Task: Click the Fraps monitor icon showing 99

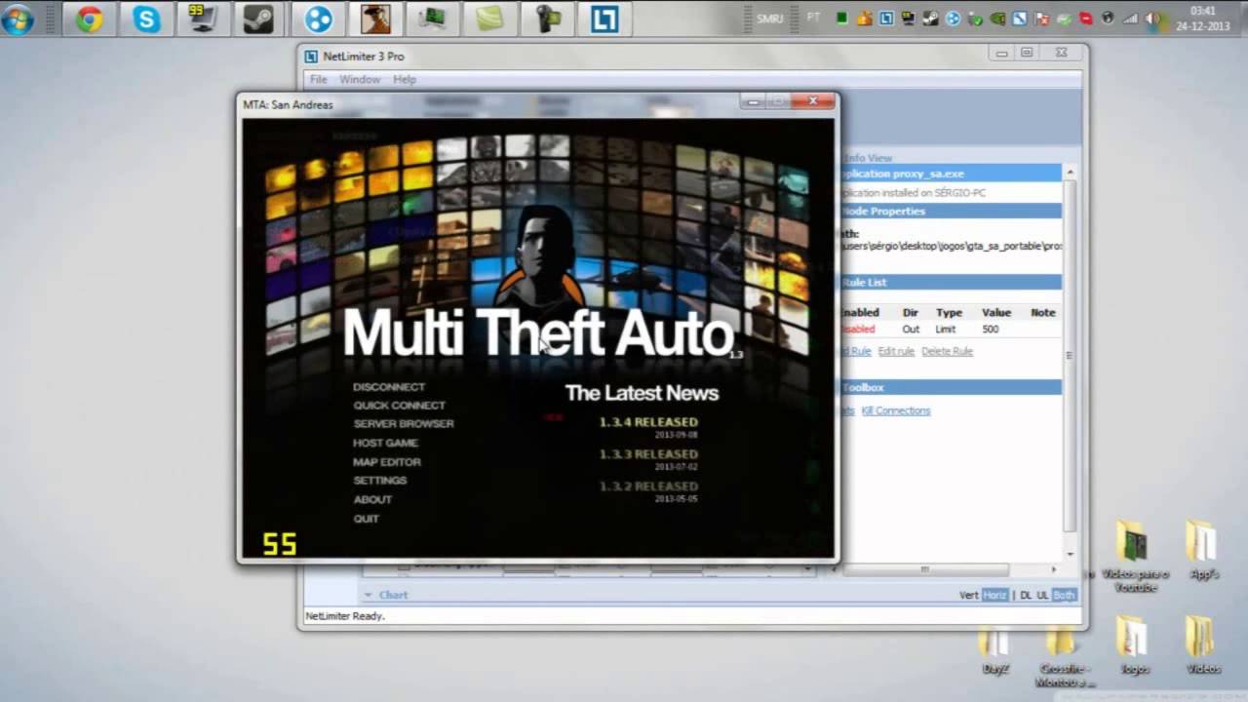Action: [202, 19]
